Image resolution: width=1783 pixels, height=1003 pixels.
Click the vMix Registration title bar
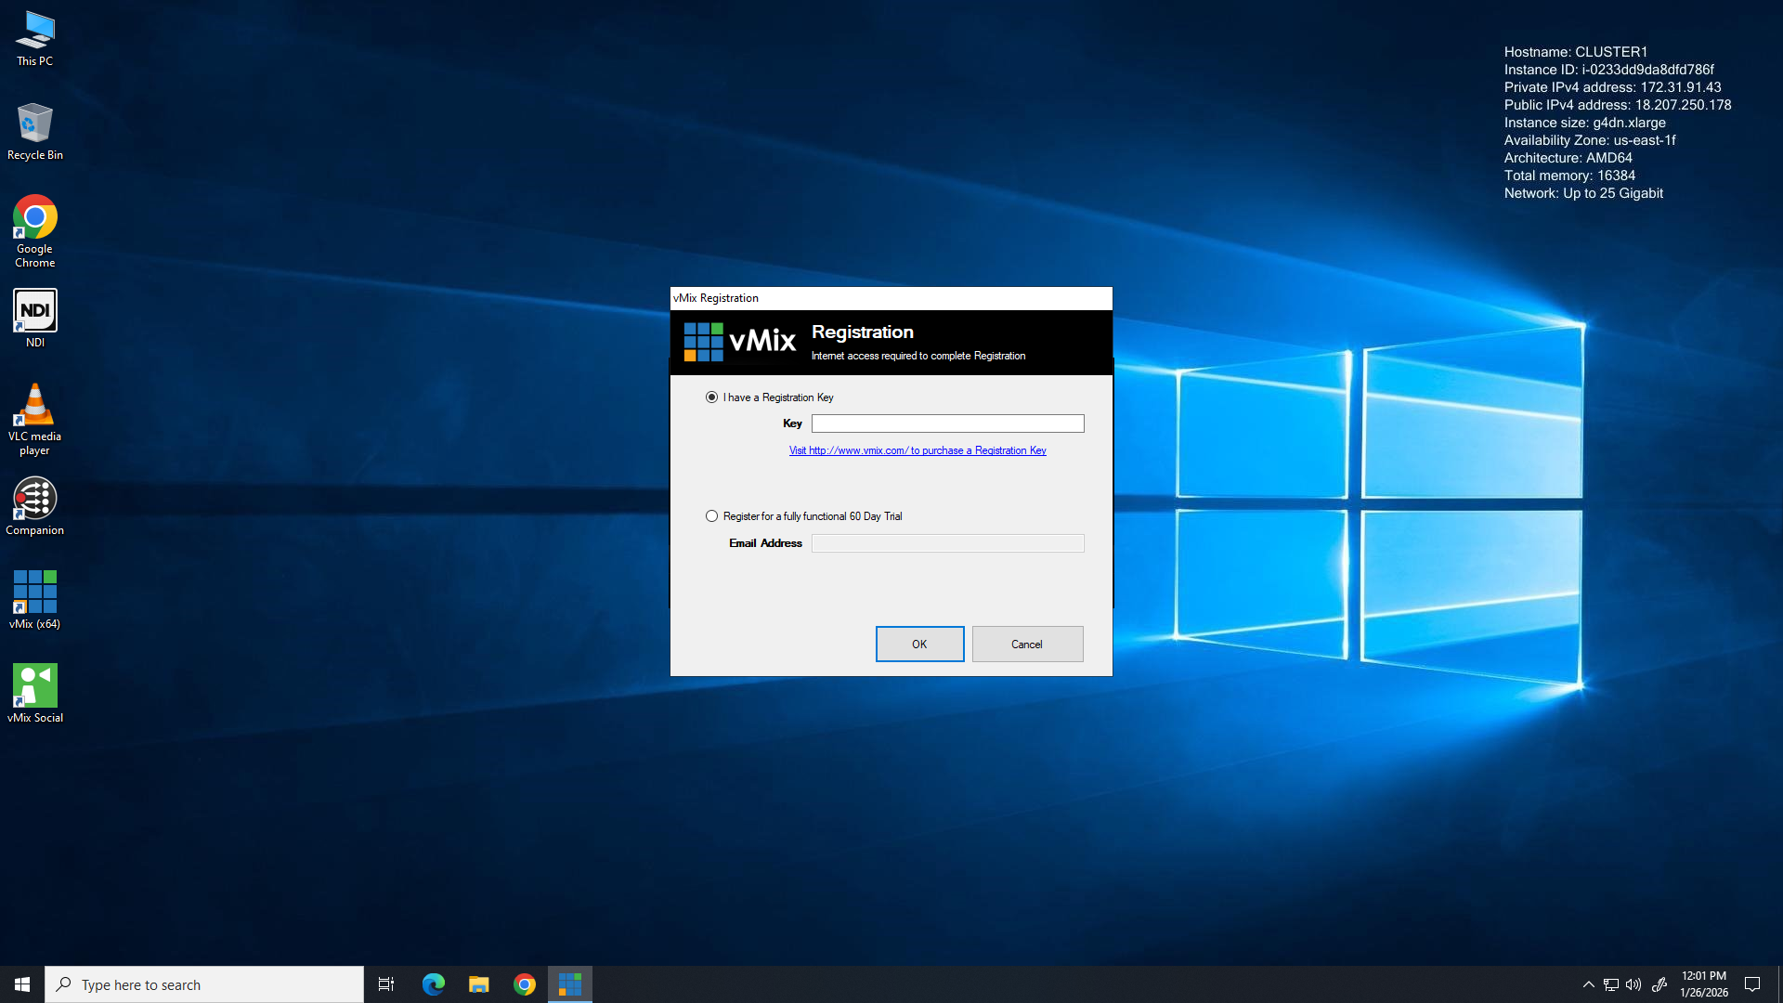[x=891, y=298]
